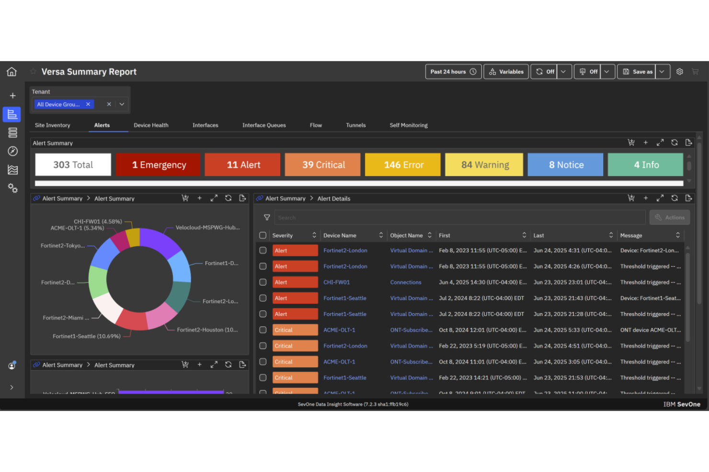Select the 1 Emergency red tile
The width and height of the screenshot is (709, 472).
click(x=159, y=165)
